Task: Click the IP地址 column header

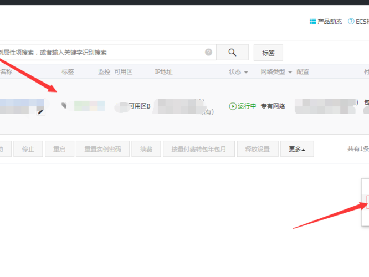Action: click(163, 72)
